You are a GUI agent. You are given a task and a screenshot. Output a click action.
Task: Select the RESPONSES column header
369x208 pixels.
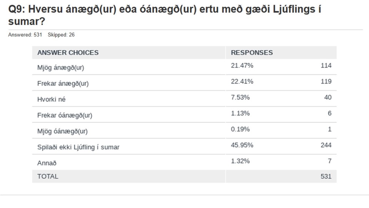[252, 53]
